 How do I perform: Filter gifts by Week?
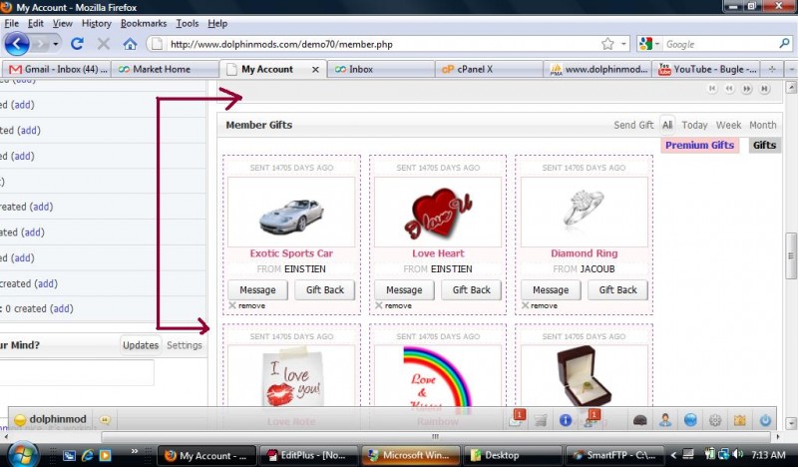(x=728, y=125)
